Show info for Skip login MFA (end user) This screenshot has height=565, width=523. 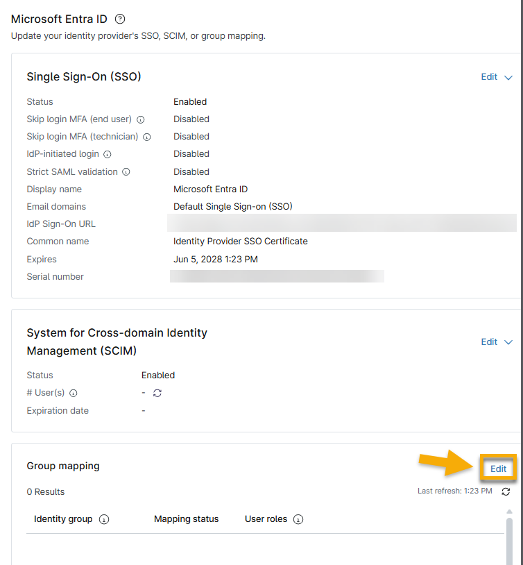(141, 119)
